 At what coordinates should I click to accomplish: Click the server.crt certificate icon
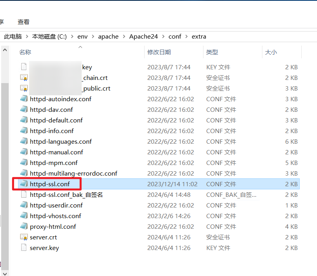pyautogui.click(x=24, y=237)
